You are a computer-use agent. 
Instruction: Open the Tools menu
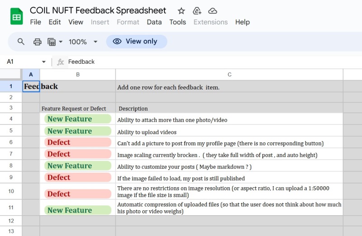[177, 22]
